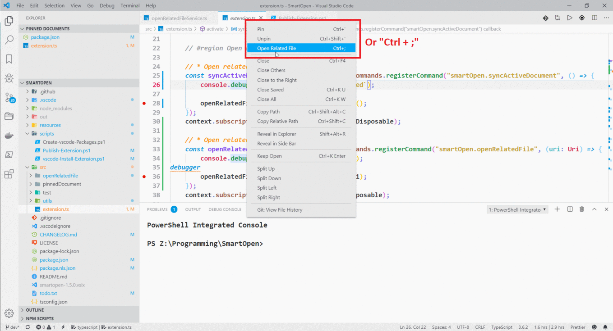613x331 pixels.
Task: Click the Ln 26, Col 22 cursor position
Action: [x=413, y=327]
